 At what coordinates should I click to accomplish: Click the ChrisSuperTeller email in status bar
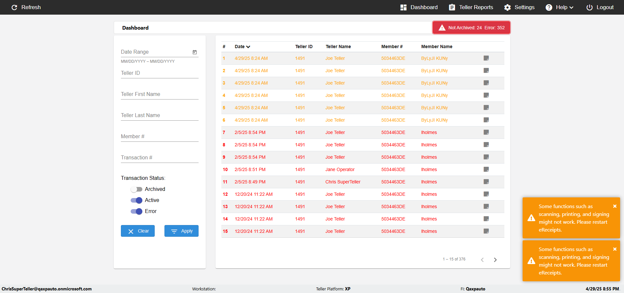[46, 289]
